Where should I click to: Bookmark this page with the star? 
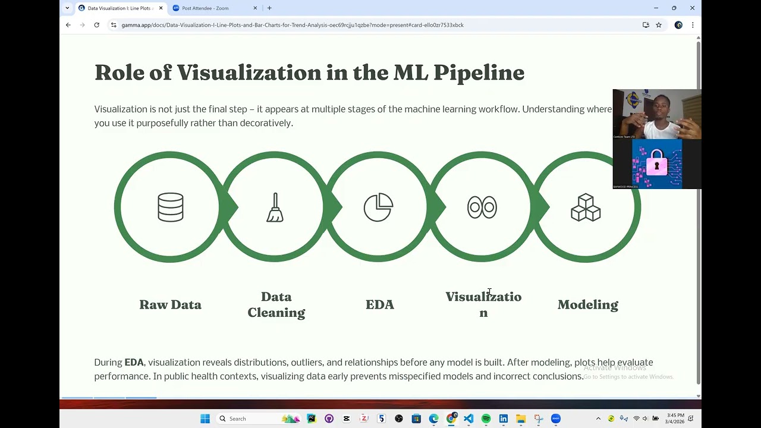[x=659, y=25]
